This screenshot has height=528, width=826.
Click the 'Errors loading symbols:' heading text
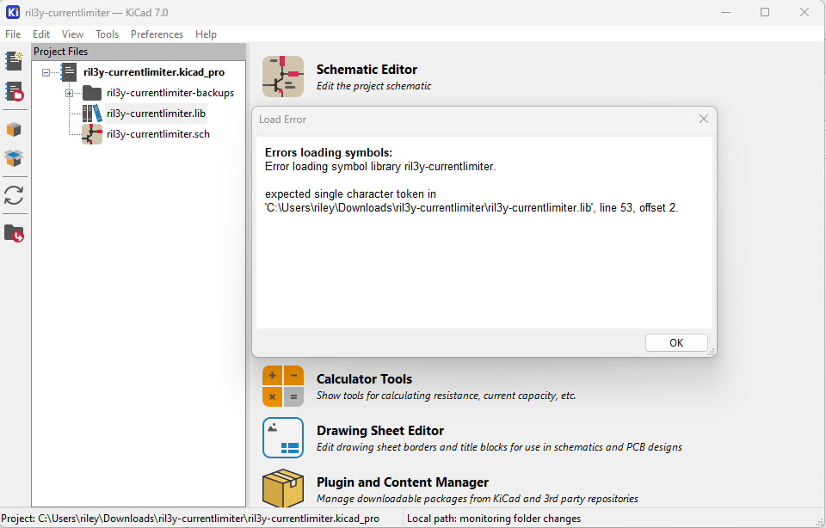click(328, 153)
